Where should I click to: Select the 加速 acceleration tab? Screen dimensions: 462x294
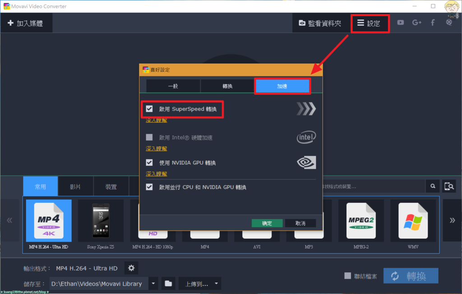click(x=282, y=86)
